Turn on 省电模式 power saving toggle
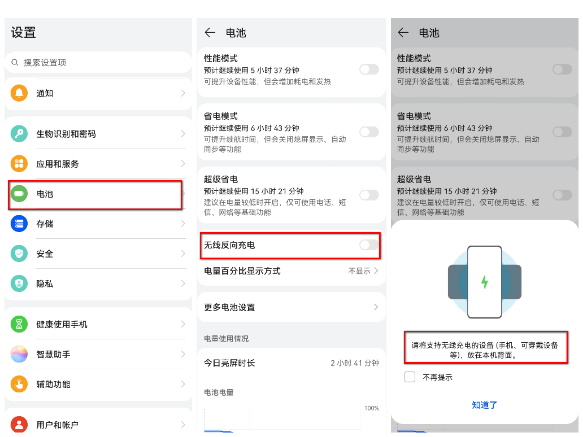583x437 pixels. tap(369, 132)
